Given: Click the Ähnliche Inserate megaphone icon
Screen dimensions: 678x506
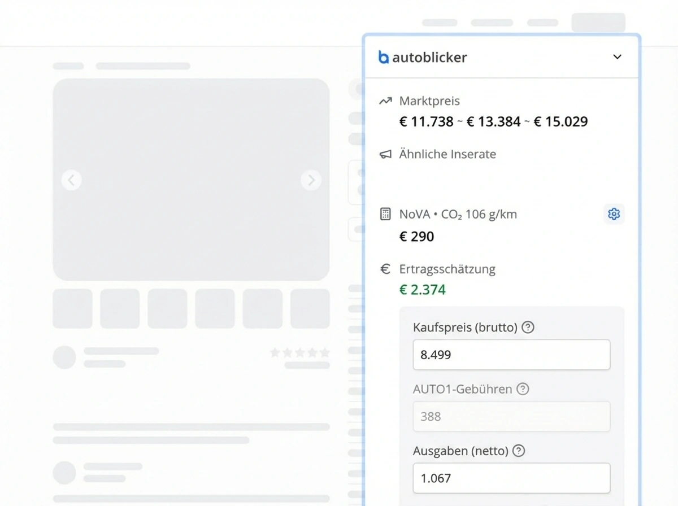Looking at the screenshot, I should 385,154.
